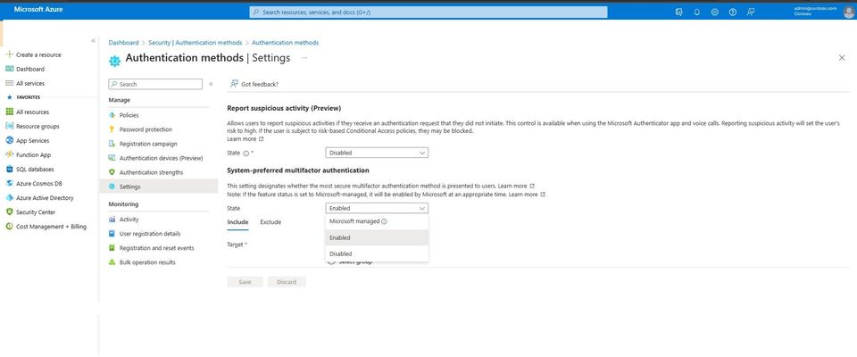The width and height of the screenshot is (857, 357).
Task: Open portal settings gear icon
Action: [714, 12]
